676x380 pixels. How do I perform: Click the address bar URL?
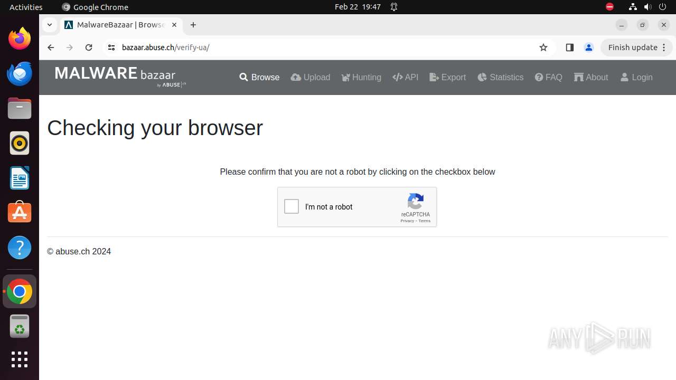(165, 47)
